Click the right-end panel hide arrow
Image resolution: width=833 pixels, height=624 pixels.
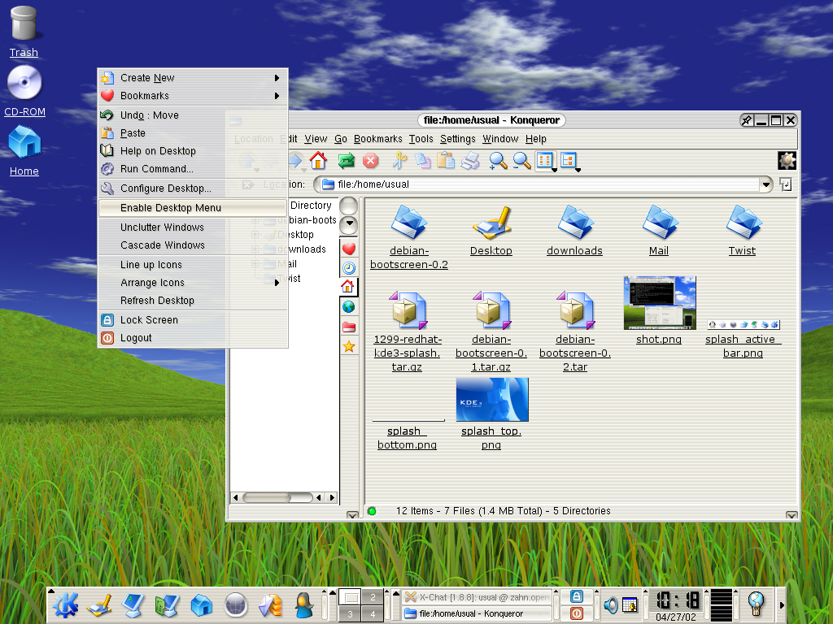(782, 604)
